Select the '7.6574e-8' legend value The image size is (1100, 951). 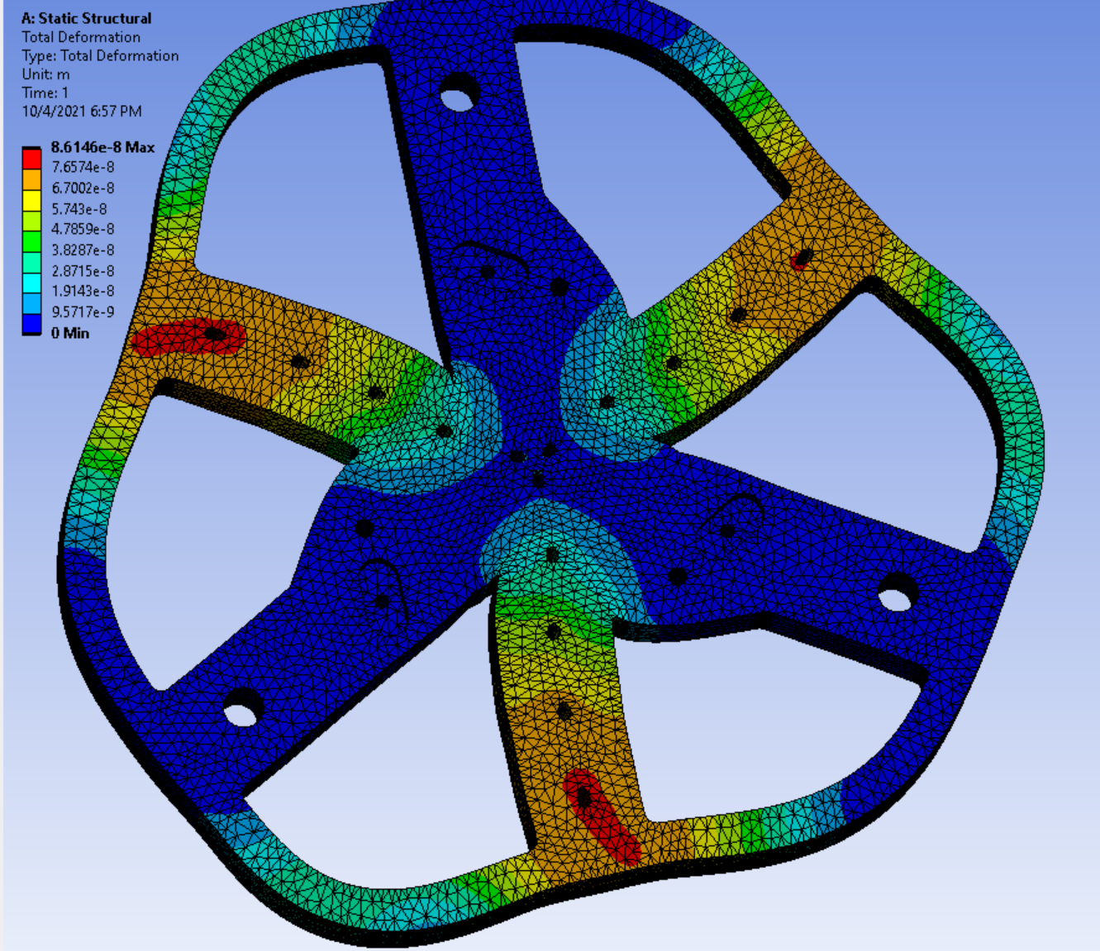click(83, 167)
